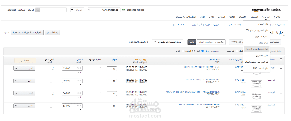Choose إدارة المخزون في إطار FBA menu entry
The image size is (291, 121).
(257, 30)
